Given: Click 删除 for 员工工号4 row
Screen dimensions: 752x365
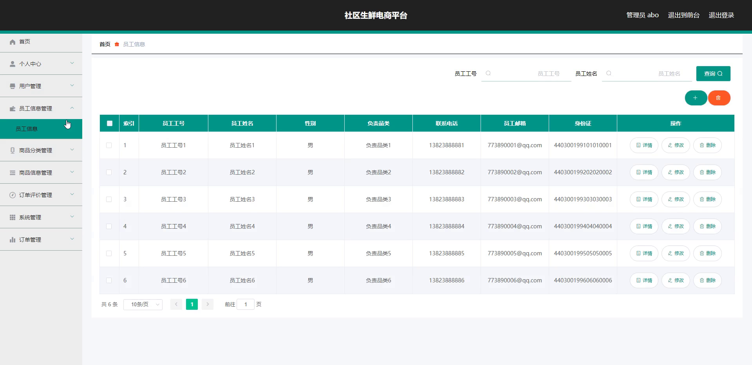Looking at the screenshot, I should (x=707, y=226).
